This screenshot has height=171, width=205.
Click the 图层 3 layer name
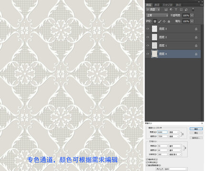163,29
